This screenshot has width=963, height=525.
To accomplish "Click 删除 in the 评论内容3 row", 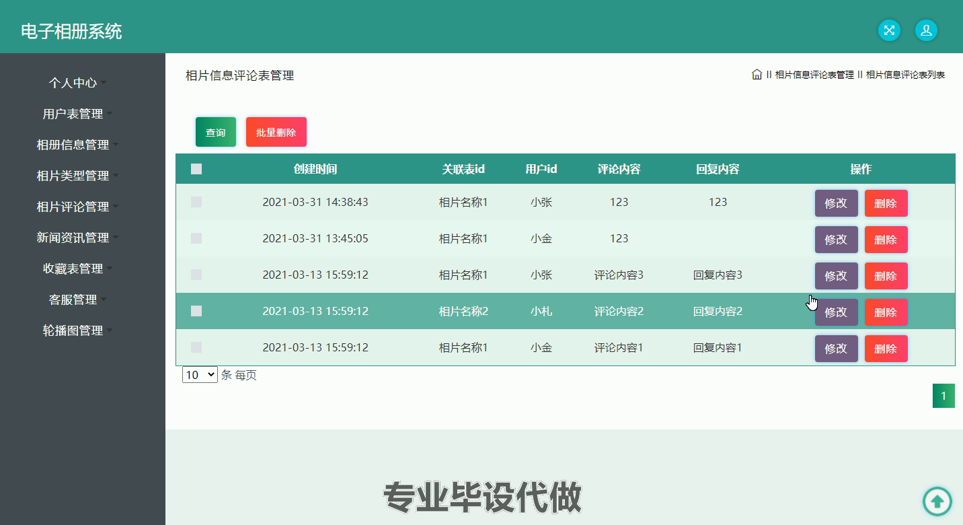I will (x=886, y=276).
